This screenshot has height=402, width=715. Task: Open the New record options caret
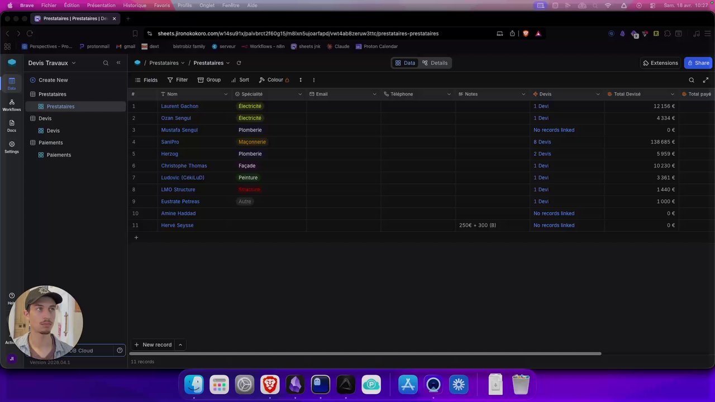click(x=180, y=345)
